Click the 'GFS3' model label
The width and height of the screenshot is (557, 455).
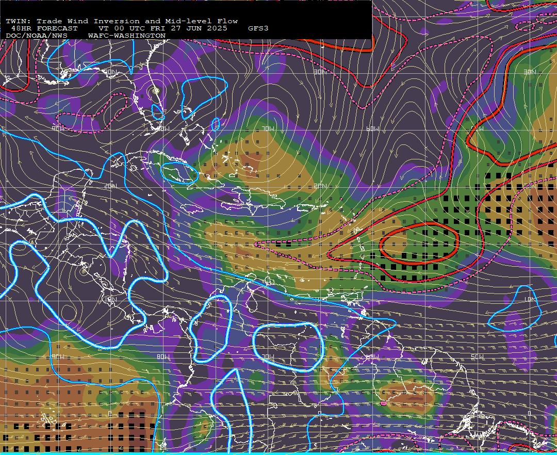pyautogui.click(x=258, y=28)
